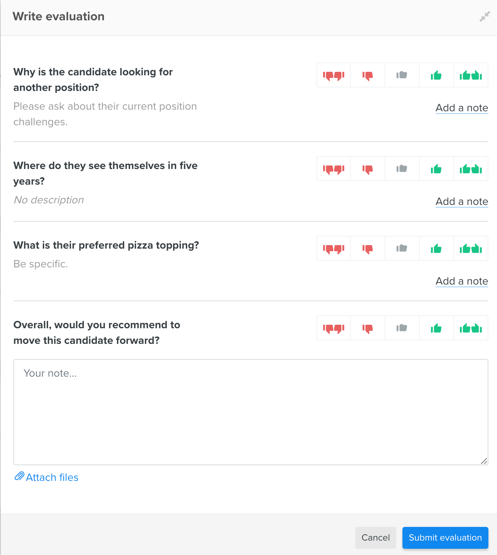Select neutral rating for 'another position' question
Image resolution: width=497 pixels, height=555 pixels.
[402, 75]
